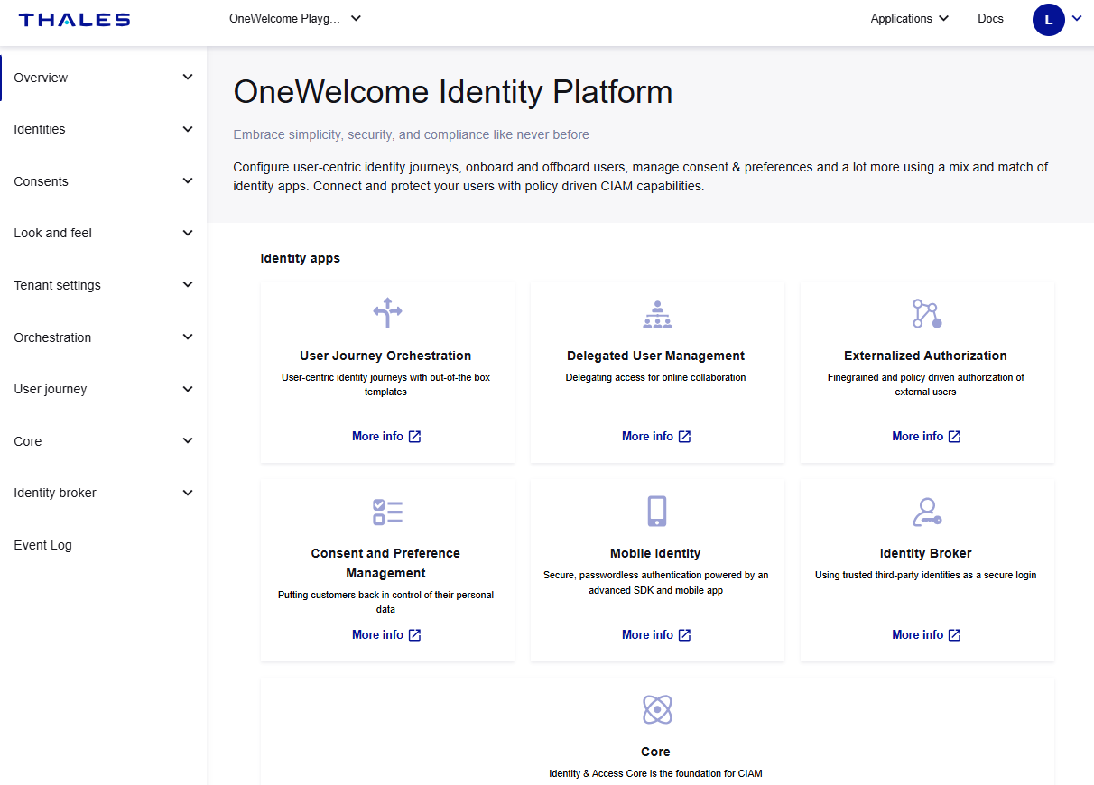Select Look and feel in sidebar

[x=53, y=233]
